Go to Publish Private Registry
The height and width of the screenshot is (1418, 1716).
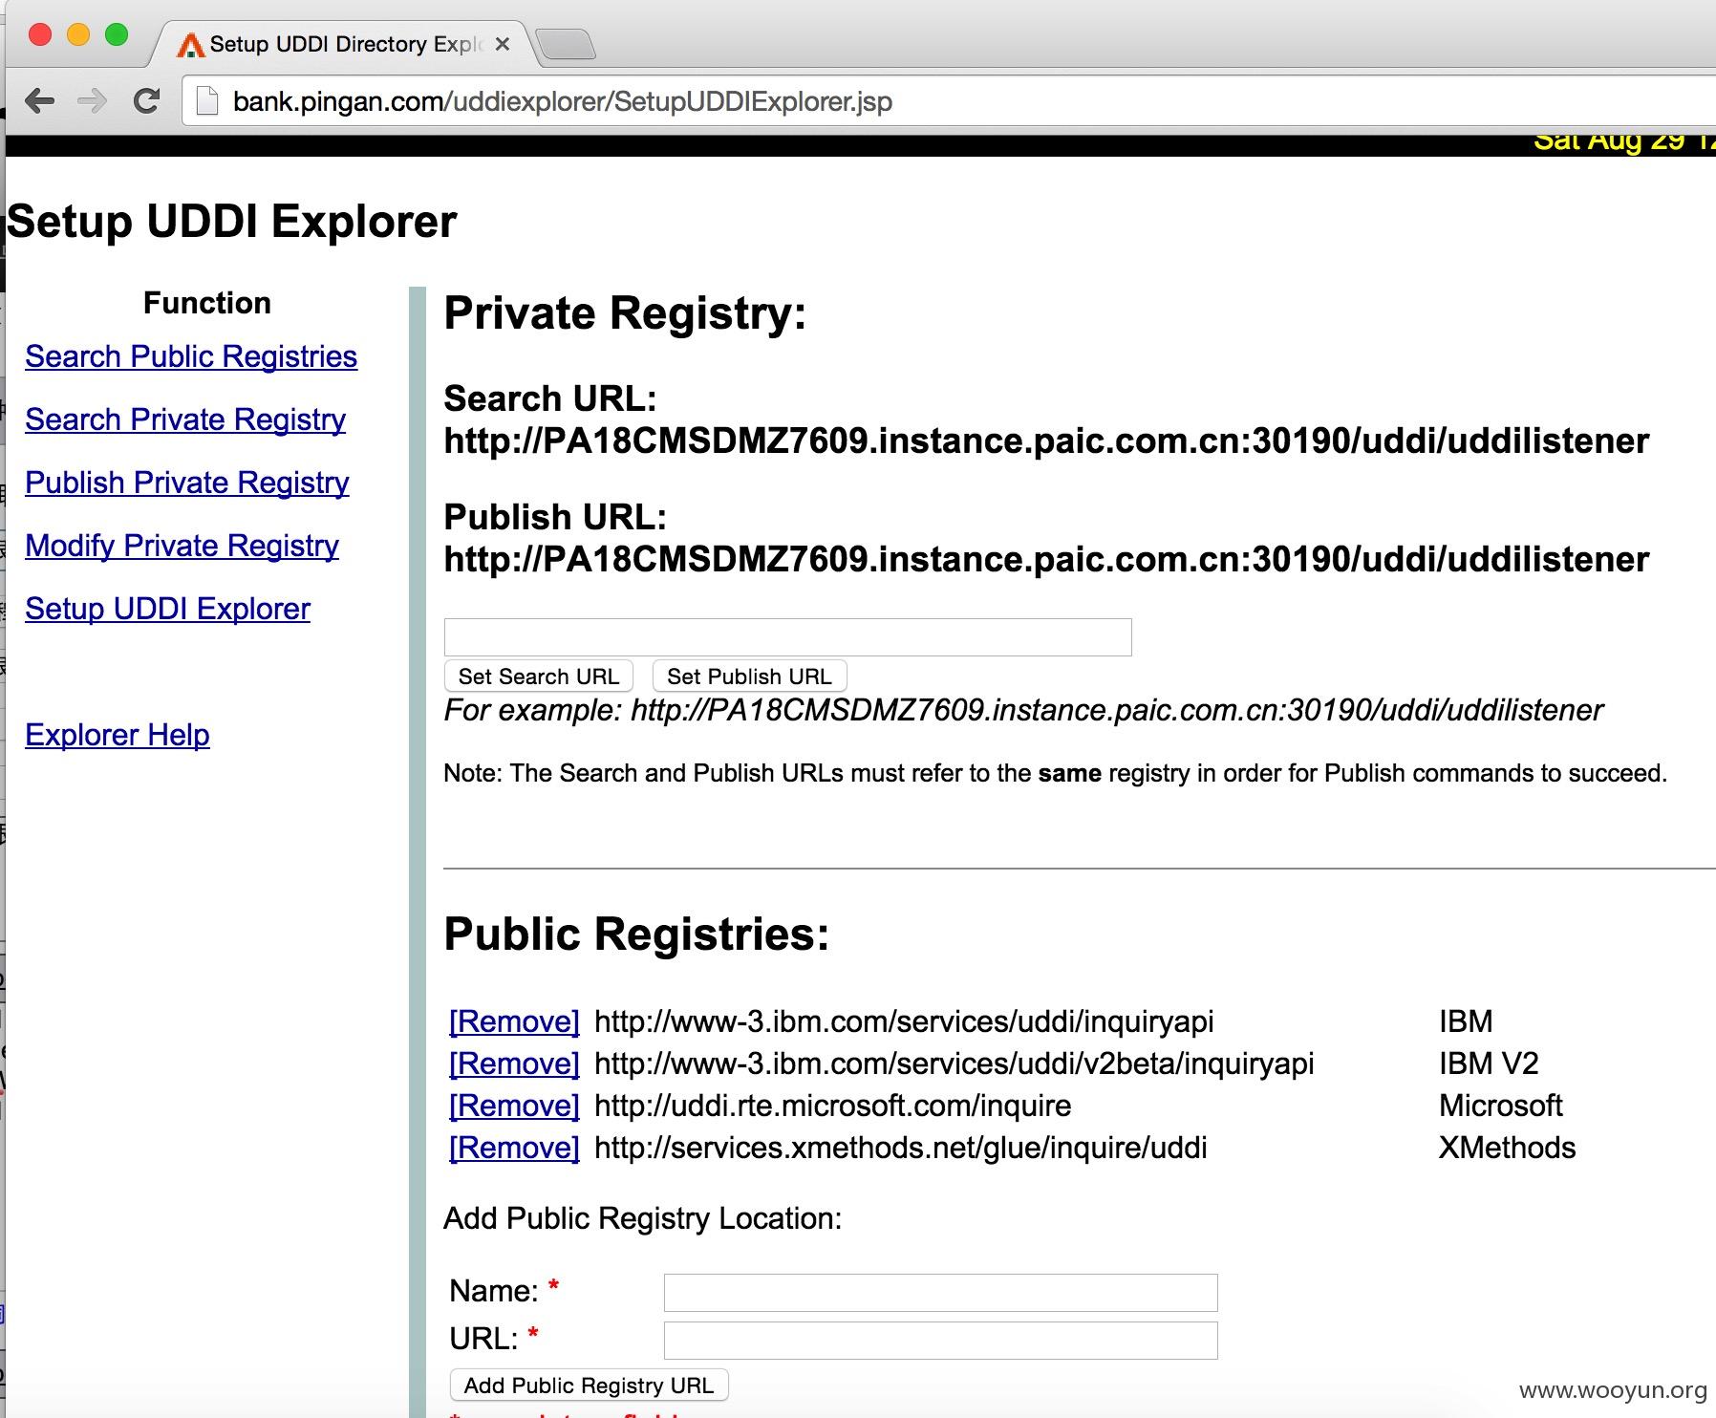187,483
